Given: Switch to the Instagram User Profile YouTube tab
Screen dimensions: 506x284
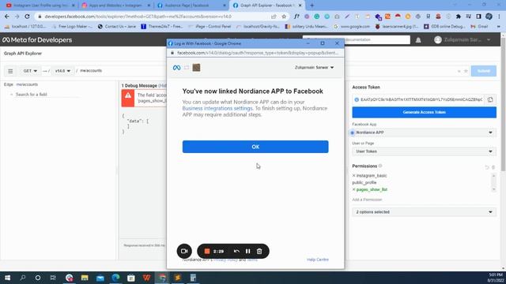Looking at the screenshot, I should 40,6.
